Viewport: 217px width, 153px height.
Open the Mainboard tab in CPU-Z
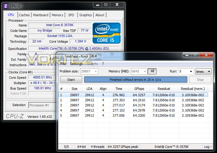click(x=41, y=15)
